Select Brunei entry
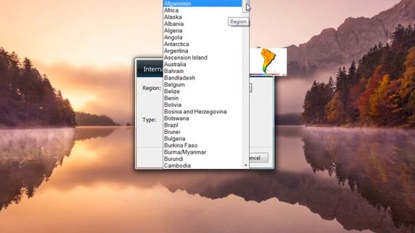 [x=202, y=132]
